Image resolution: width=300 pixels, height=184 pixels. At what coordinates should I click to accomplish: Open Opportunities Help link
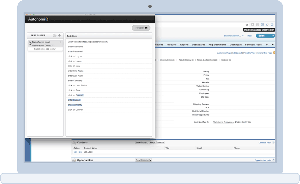click(263, 160)
